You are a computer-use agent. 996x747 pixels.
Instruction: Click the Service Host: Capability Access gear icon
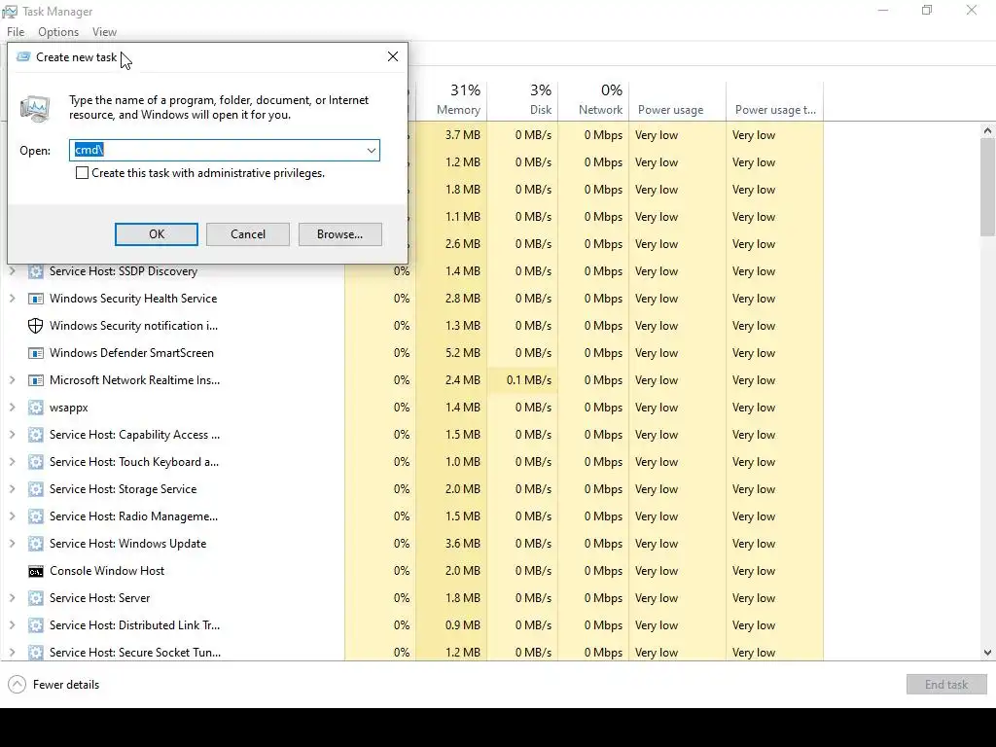point(36,435)
